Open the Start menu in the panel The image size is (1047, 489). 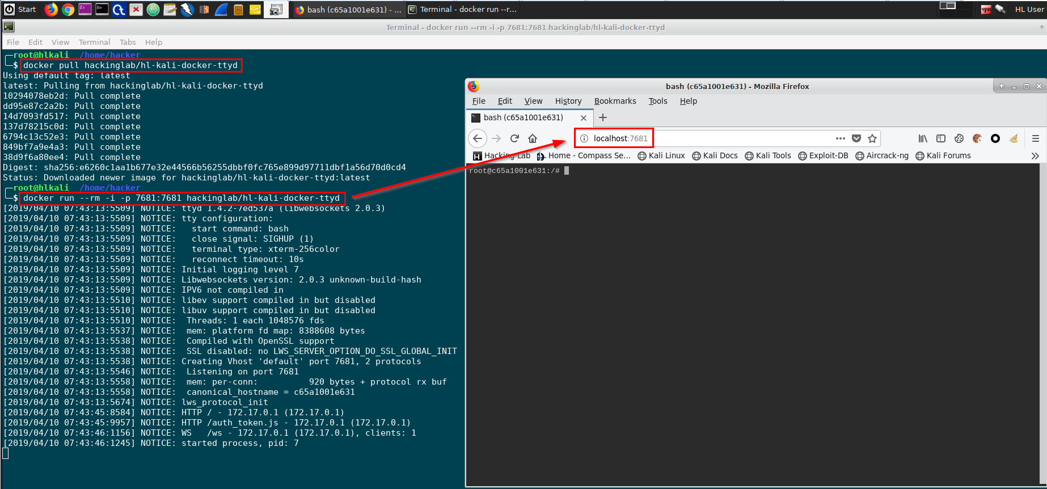tap(20, 9)
